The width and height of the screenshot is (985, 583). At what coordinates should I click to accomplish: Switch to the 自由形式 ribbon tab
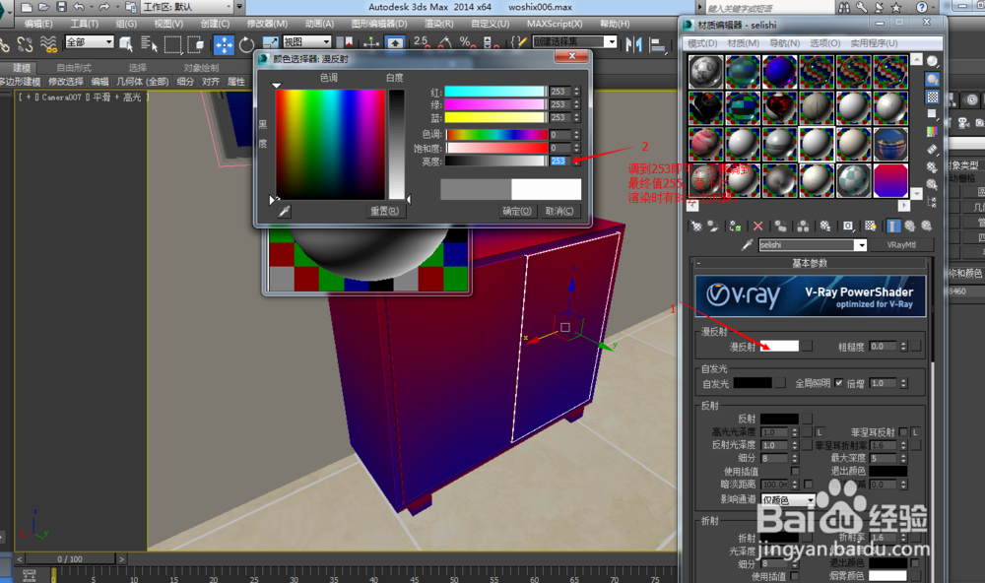(x=74, y=67)
